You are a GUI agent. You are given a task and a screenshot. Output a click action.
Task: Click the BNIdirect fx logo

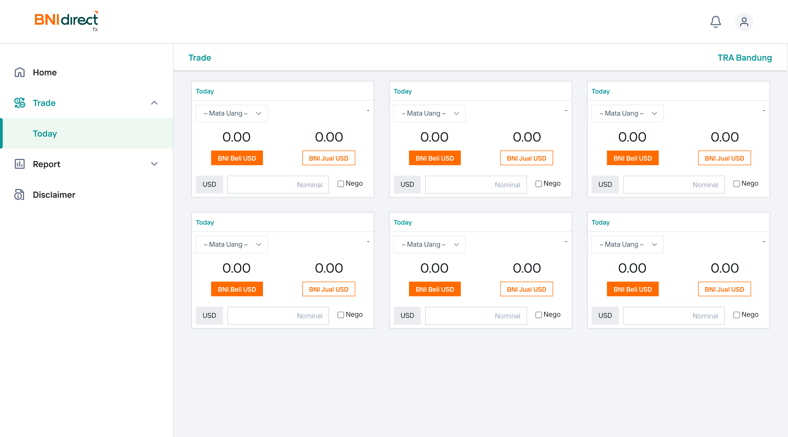point(66,21)
